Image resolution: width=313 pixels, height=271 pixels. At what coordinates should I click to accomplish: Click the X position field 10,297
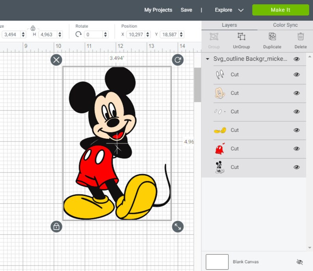[x=136, y=35]
